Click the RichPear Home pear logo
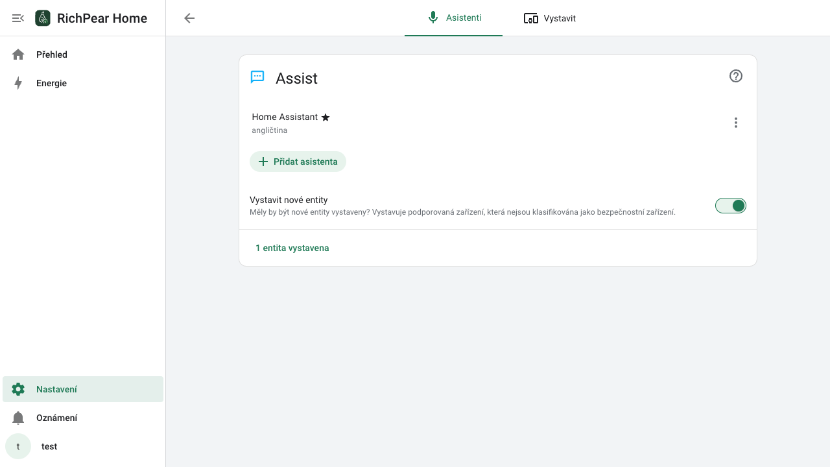Screen dimensions: 830x467 [x=43, y=18]
